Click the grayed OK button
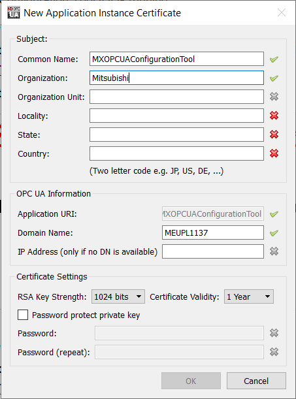The width and height of the screenshot is (296, 399). (x=191, y=381)
